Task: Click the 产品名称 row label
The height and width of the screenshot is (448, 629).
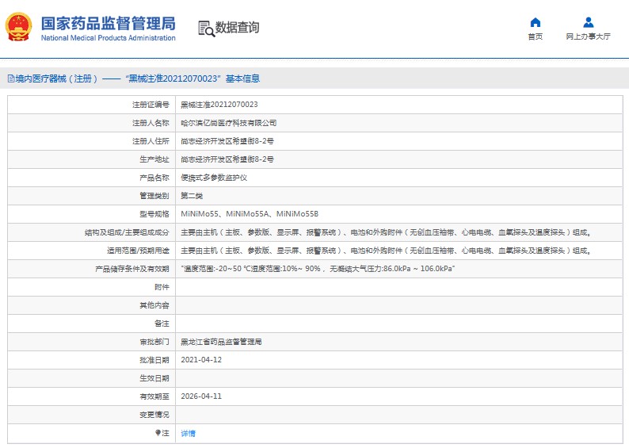Action: pyautogui.click(x=154, y=178)
